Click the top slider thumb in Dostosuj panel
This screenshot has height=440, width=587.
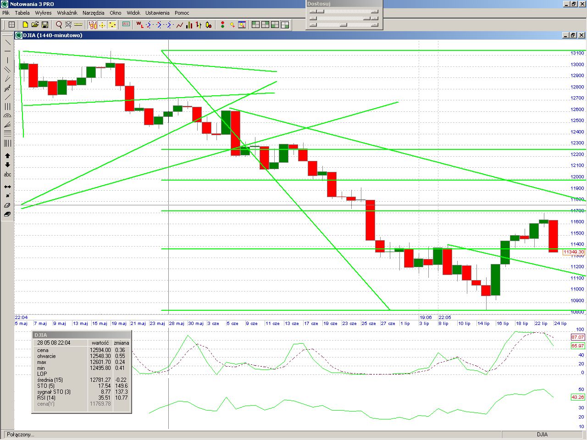(x=321, y=11)
